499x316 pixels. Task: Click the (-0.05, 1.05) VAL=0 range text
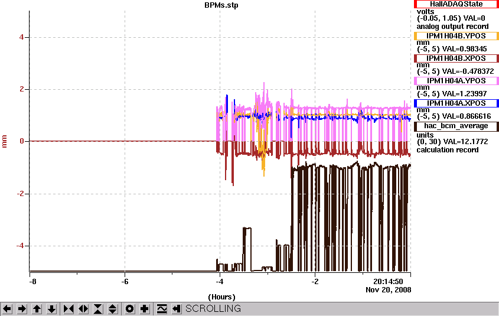451,18
